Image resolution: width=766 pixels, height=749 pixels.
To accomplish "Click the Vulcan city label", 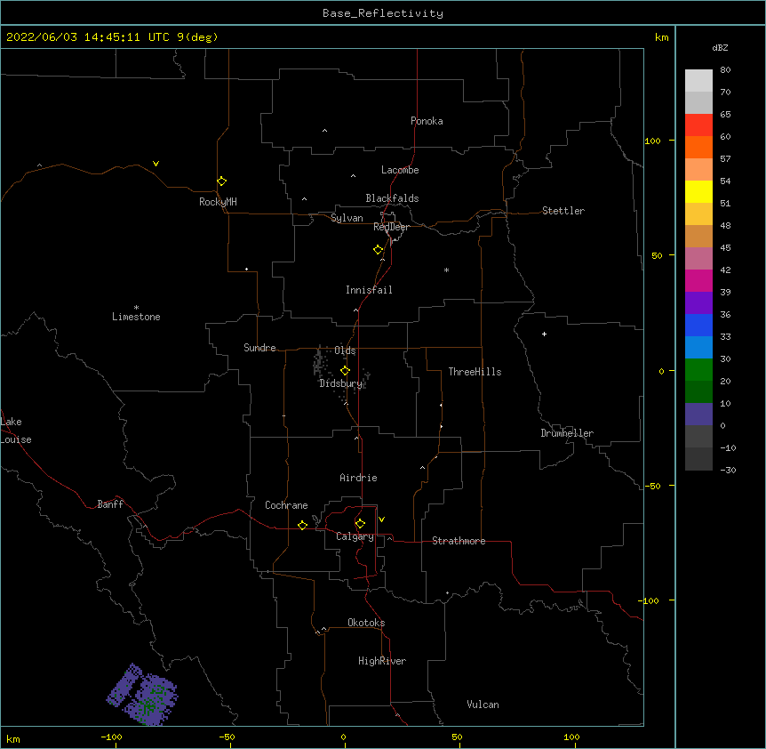I will click(x=483, y=705).
